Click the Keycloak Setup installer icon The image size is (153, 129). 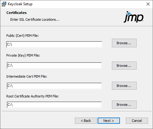[x=4, y=4]
